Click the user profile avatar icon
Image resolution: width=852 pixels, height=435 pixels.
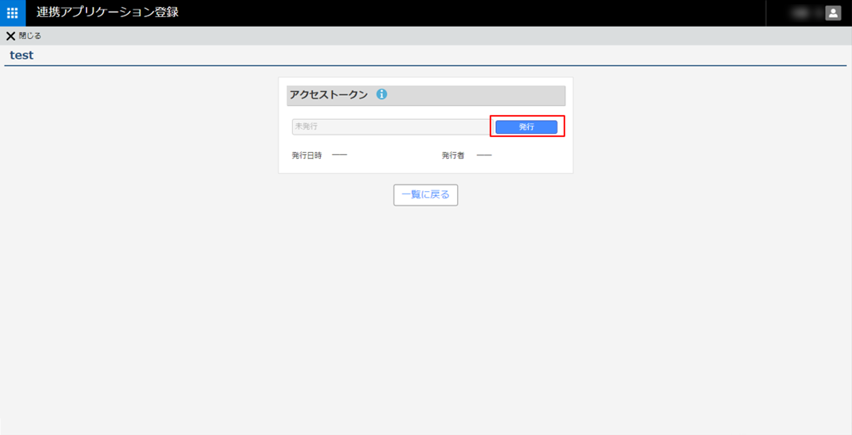[833, 13]
